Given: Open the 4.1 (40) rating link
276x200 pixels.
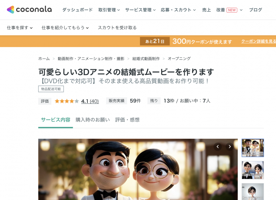Looking at the screenshot, I should (x=90, y=101).
